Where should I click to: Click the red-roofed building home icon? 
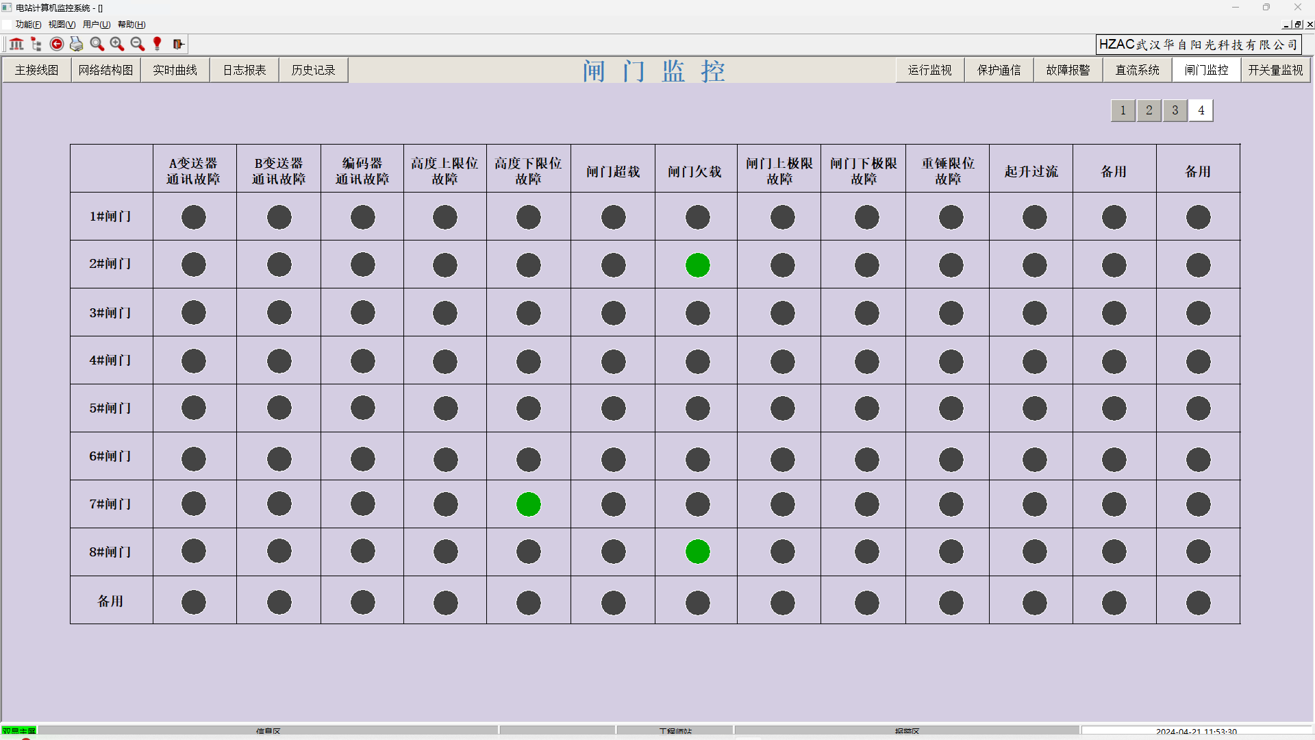click(16, 44)
